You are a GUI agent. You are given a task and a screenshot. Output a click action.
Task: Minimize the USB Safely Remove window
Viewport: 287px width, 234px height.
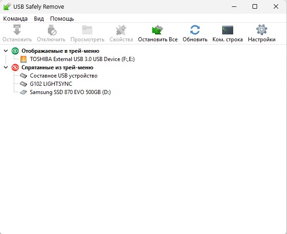pos(234,7)
